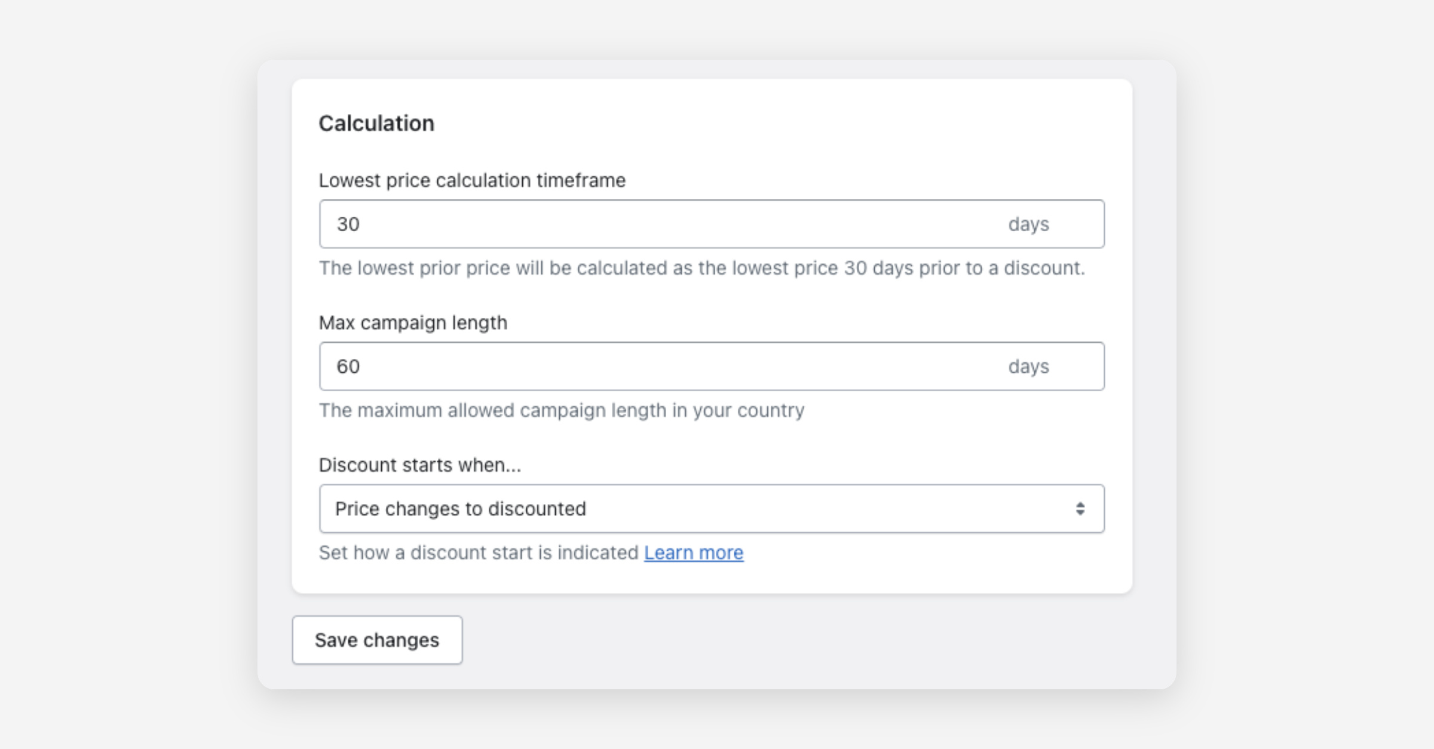Click the Save changes button
The height and width of the screenshot is (749, 1434).
[x=377, y=640]
